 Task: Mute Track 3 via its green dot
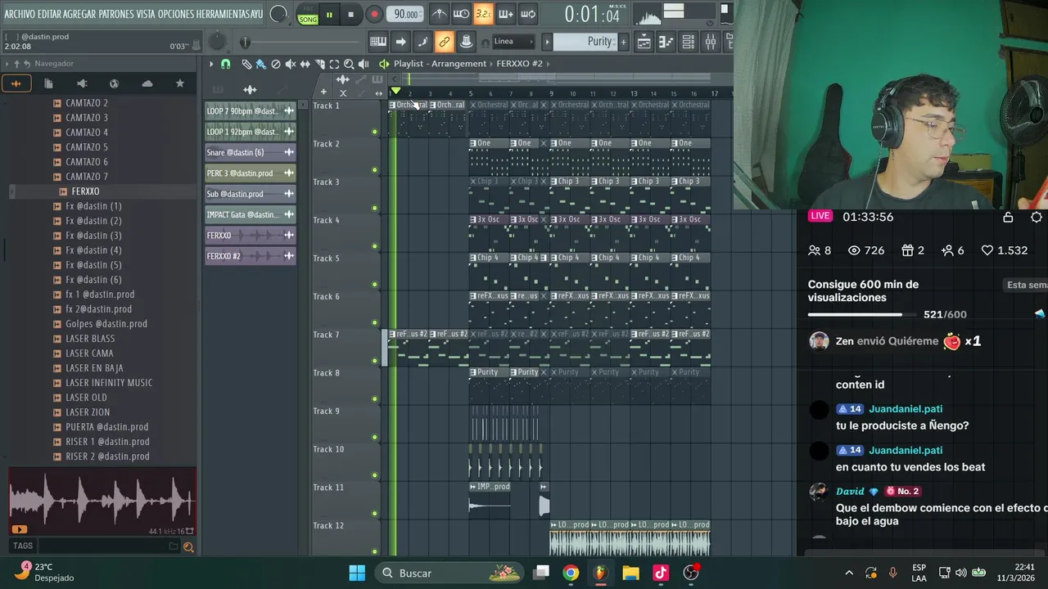tap(375, 209)
